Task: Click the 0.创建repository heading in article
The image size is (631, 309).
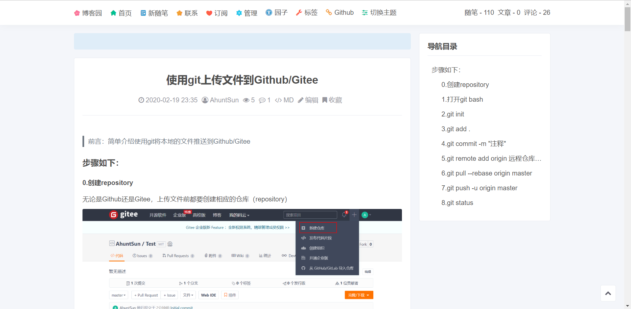Action: click(x=108, y=183)
